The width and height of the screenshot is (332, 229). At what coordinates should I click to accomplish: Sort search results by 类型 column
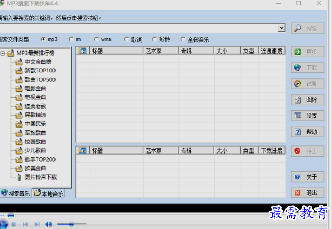click(249, 51)
